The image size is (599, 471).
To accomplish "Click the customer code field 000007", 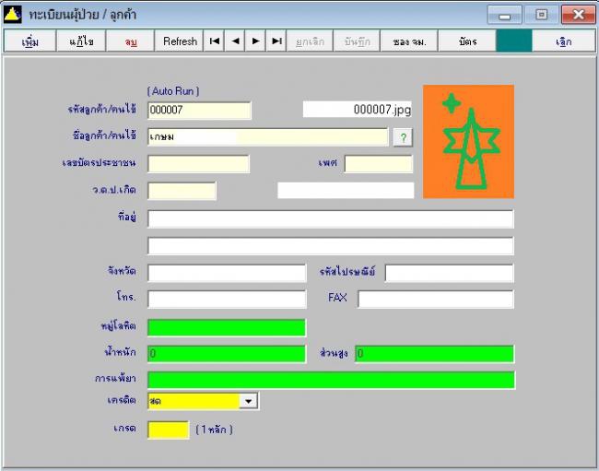I will (x=199, y=111).
